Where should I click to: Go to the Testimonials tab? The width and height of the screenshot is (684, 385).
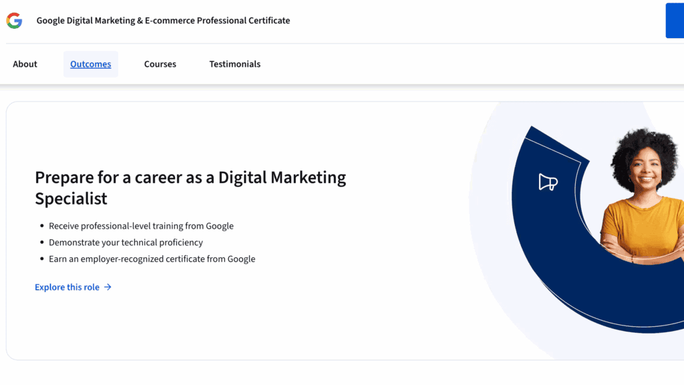(x=234, y=64)
